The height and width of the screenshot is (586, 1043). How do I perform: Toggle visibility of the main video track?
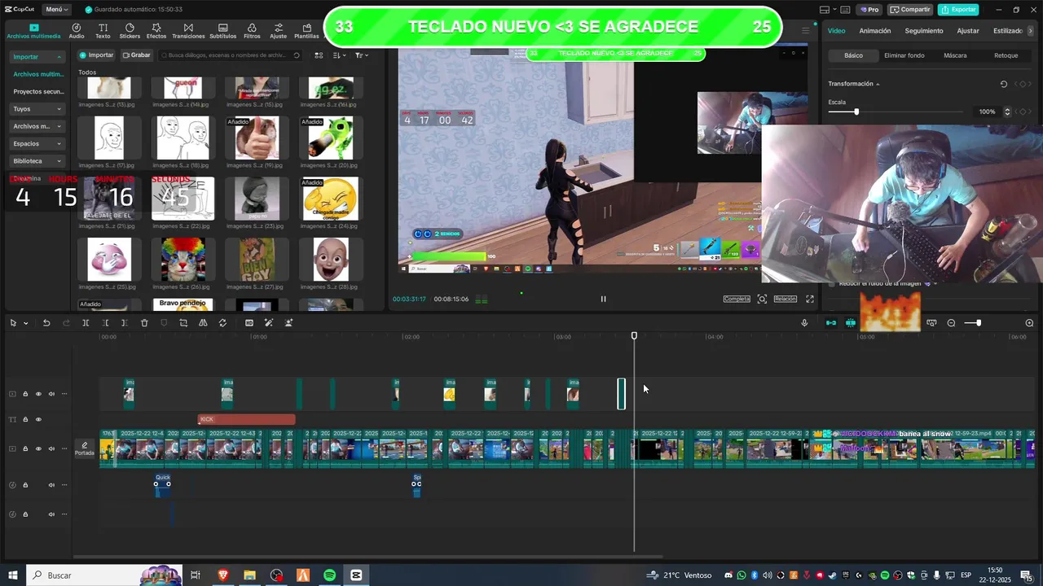(38, 449)
